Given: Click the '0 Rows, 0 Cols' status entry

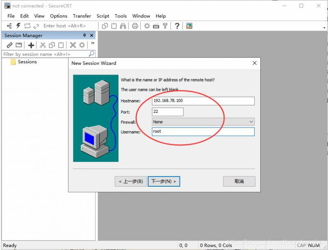Looking at the screenshot, I should point(216,246).
